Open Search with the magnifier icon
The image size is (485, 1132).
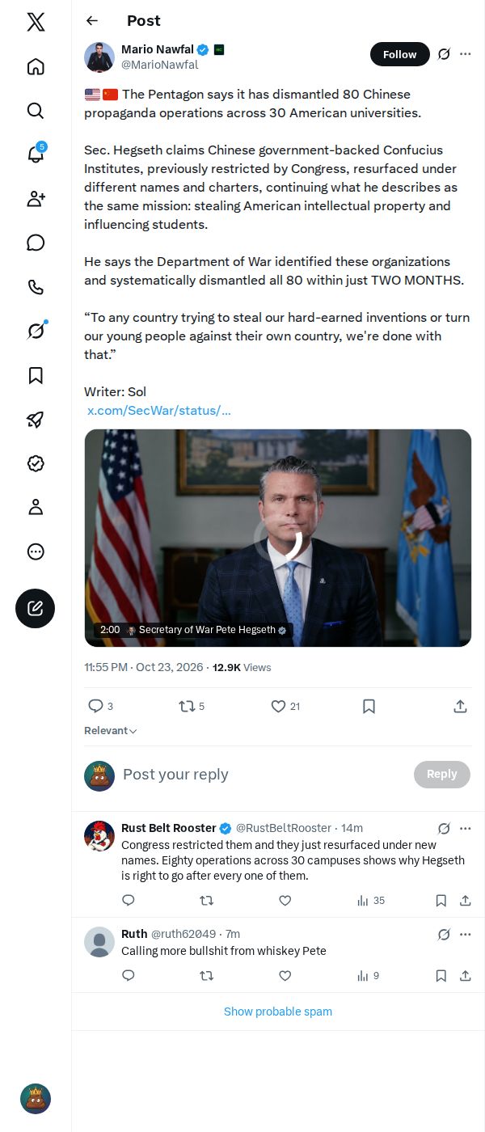pyautogui.click(x=36, y=111)
